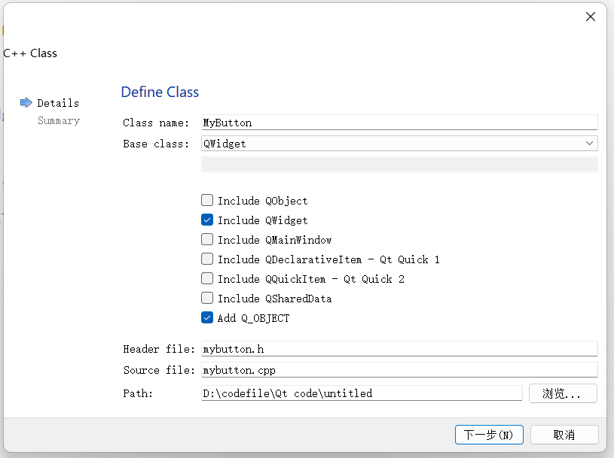
Task: Click the Source file: label
Action: tap(159, 370)
